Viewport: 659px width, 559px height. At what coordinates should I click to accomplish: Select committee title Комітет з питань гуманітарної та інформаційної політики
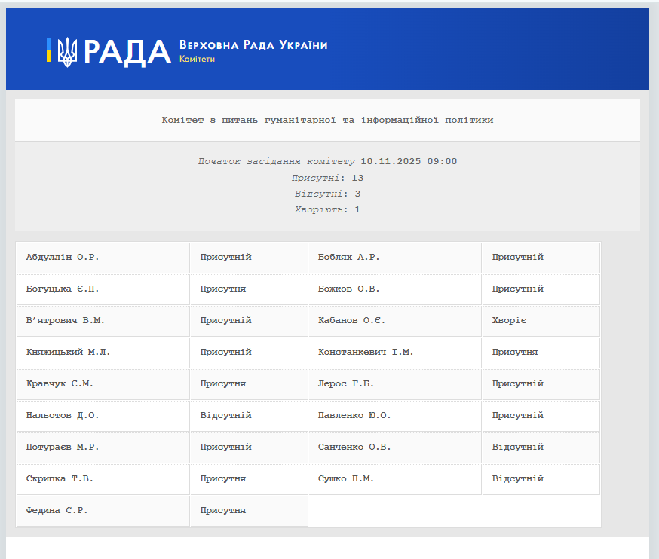click(x=327, y=120)
